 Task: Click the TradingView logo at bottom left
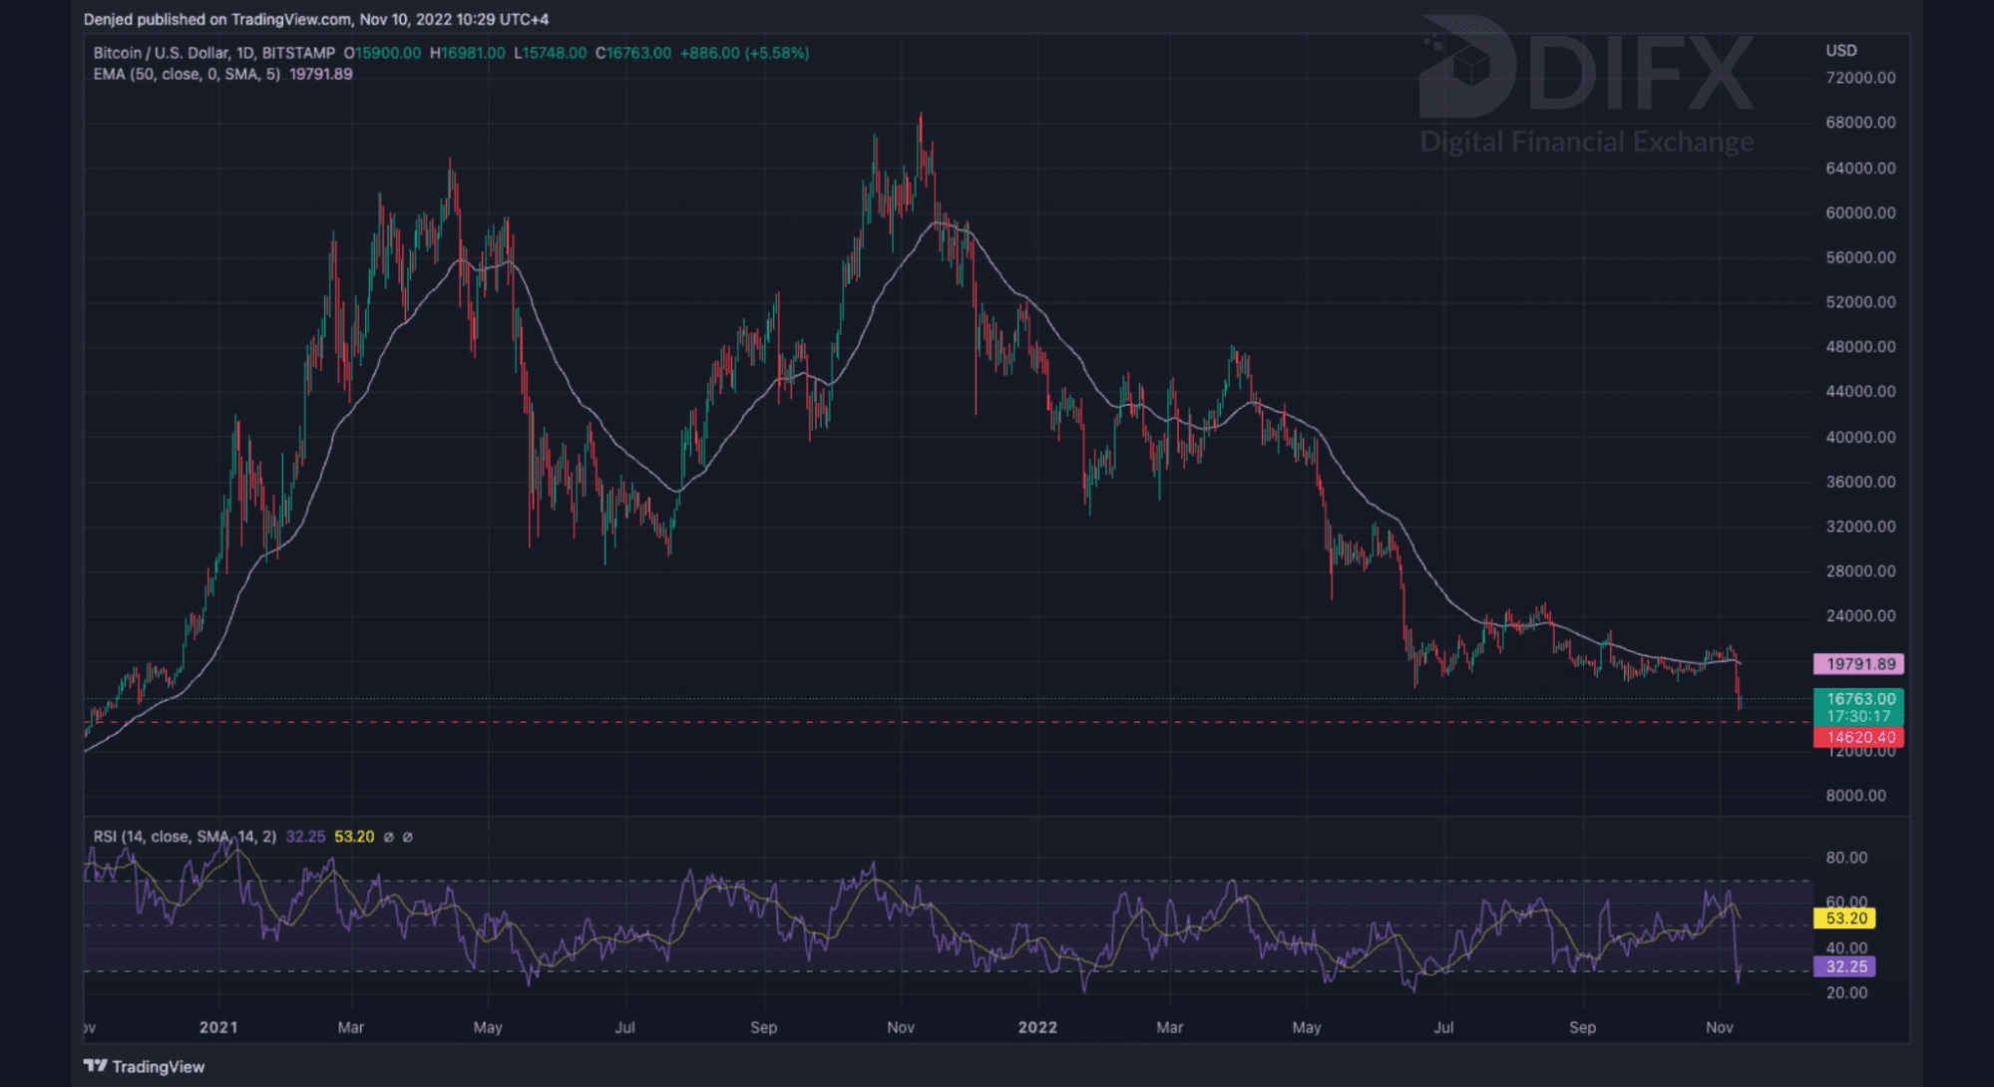click(x=145, y=1066)
